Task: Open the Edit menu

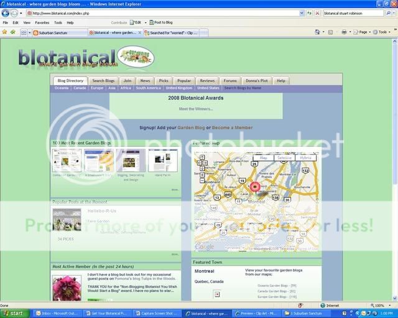Action: coord(16,22)
